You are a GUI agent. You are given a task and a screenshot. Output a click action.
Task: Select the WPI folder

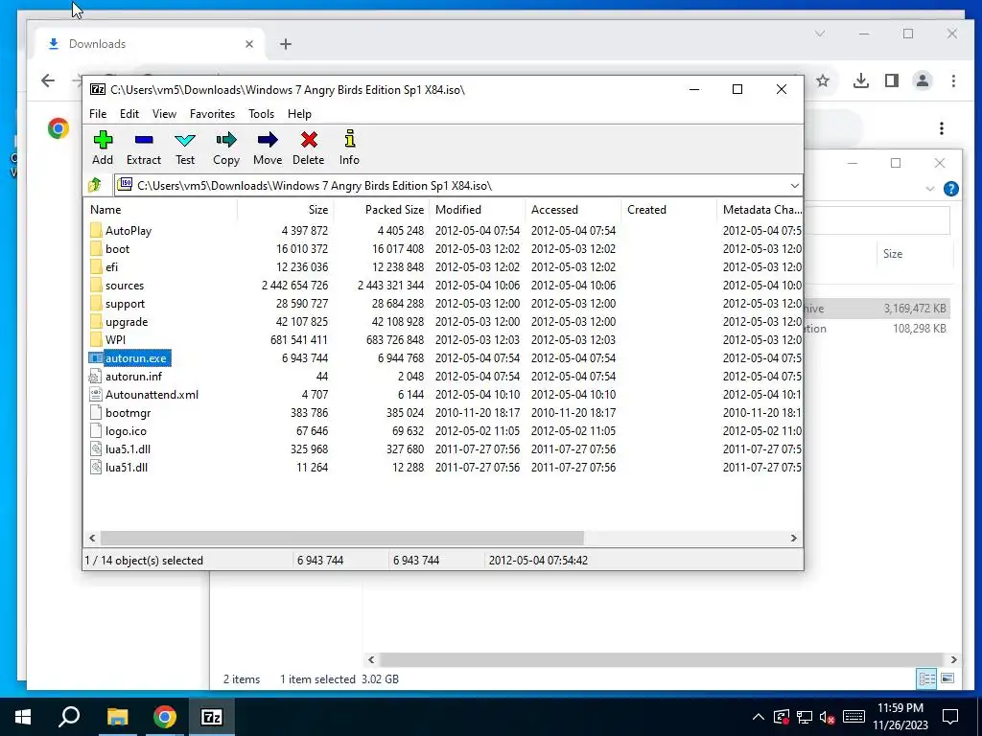tap(115, 340)
